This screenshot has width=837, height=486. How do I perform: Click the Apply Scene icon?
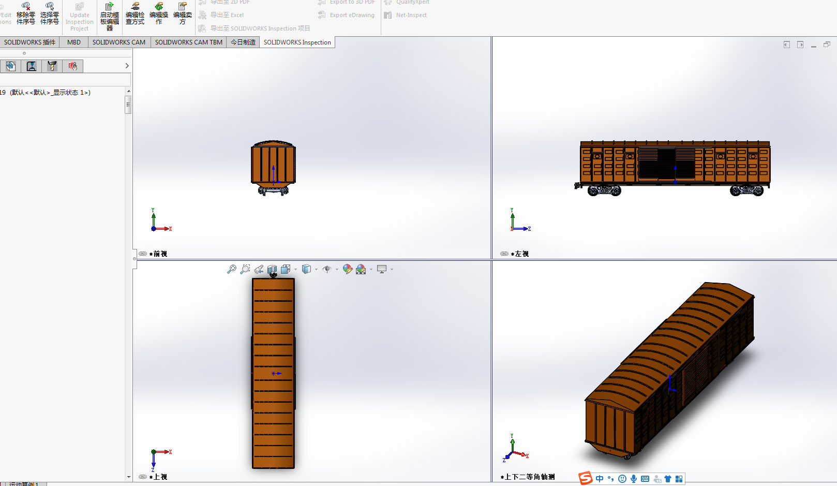tap(361, 269)
